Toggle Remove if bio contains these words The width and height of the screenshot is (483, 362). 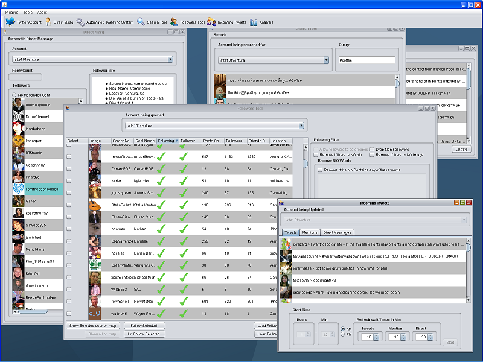click(320, 170)
